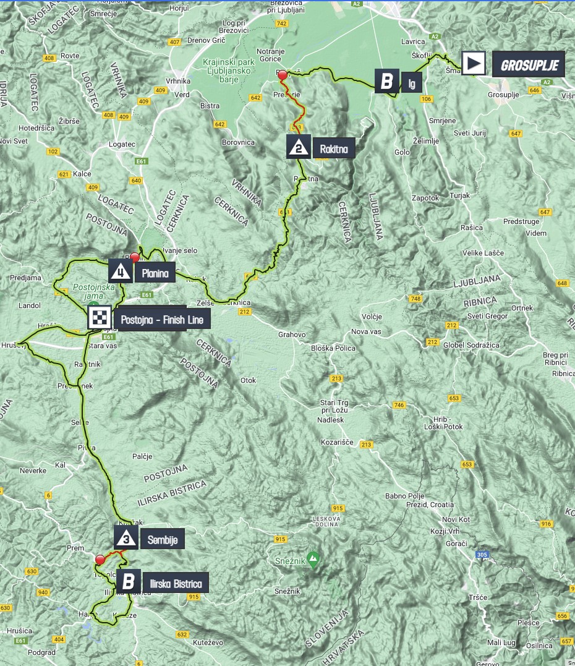Click the Grosuplje start flag icon
Screen dimensions: 575x666
pos(474,63)
